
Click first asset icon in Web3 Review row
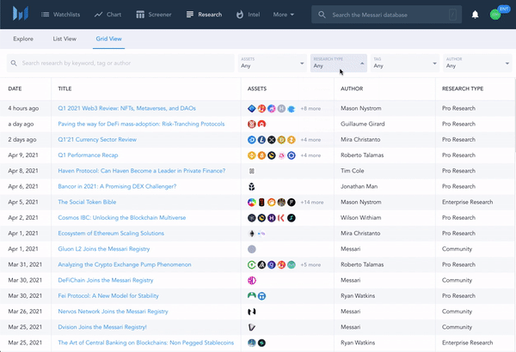coord(252,108)
